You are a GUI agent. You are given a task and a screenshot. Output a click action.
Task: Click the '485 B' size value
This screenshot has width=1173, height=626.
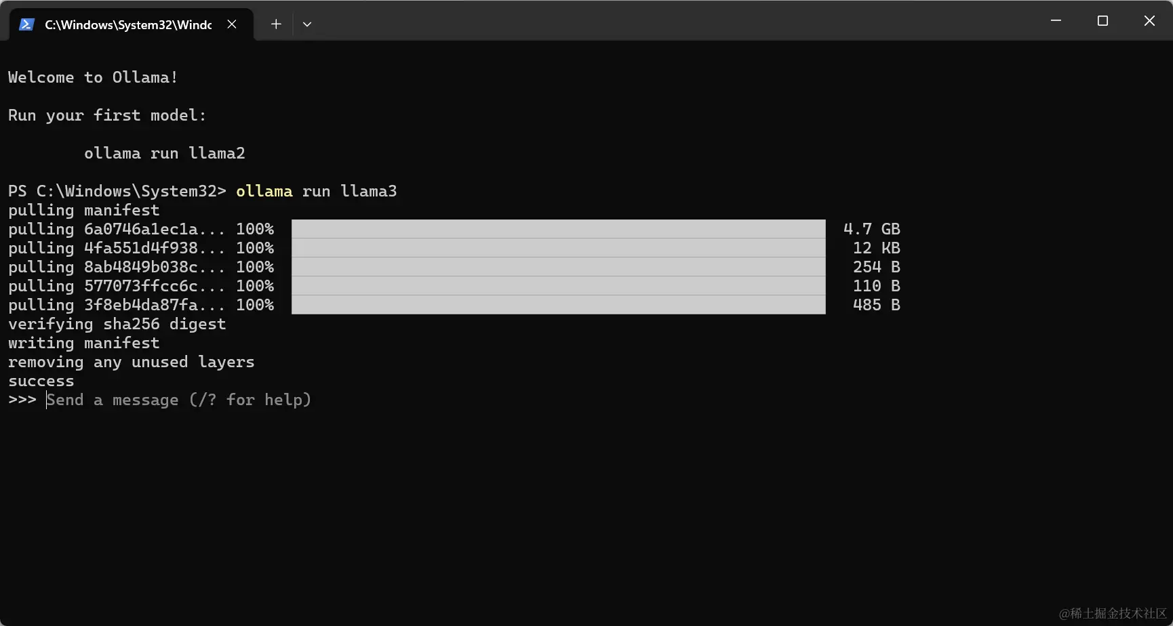[x=877, y=305]
